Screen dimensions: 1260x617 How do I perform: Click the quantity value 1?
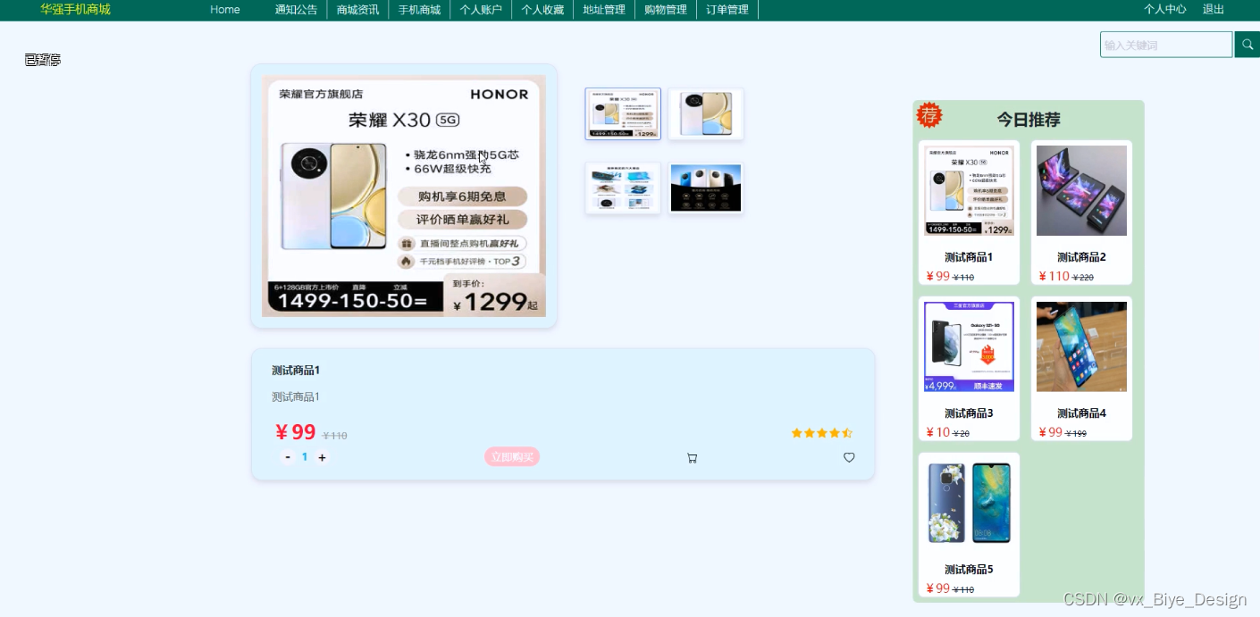click(305, 457)
